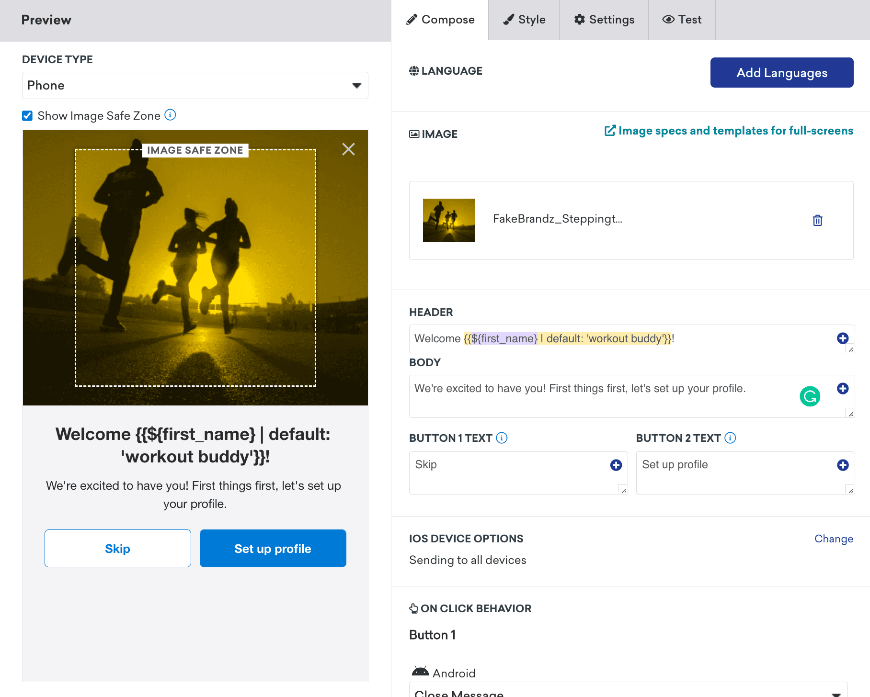Open the info icon beside Show Image Safe Zone

[170, 115]
